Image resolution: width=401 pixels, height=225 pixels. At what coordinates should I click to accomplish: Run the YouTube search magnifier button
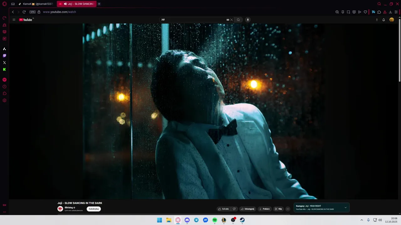[238, 20]
